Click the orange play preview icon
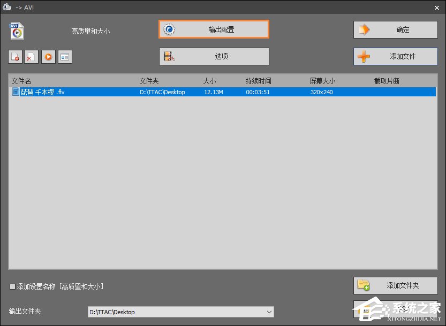Screen dimensions: 446x326 pos(48,56)
